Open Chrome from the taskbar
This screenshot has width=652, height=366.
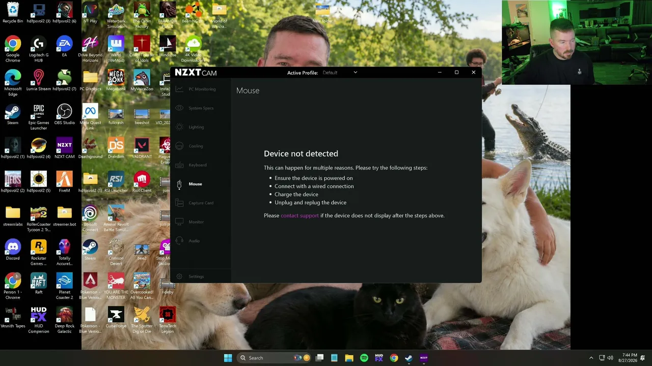tap(394, 358)
